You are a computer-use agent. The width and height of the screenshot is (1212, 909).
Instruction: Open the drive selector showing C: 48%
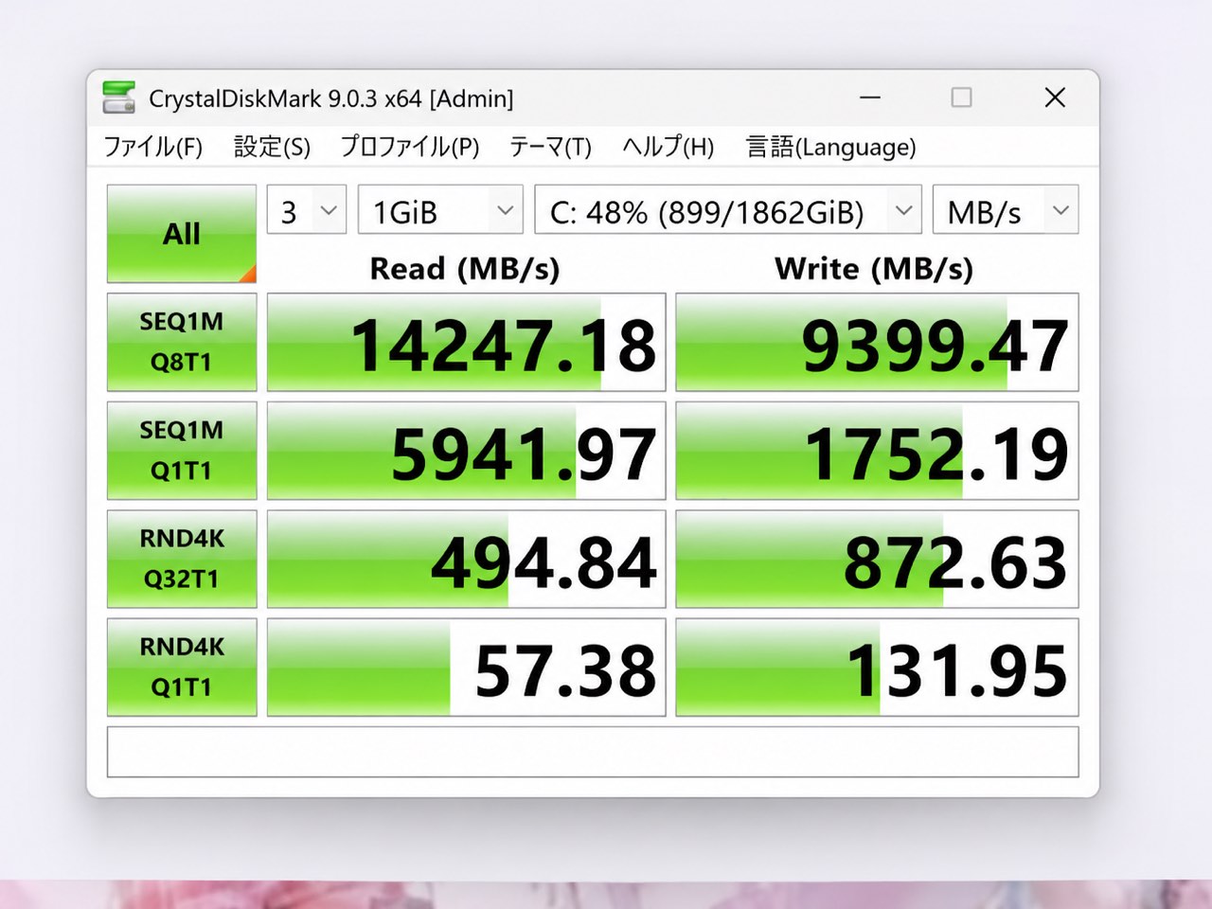coord(728,210)
